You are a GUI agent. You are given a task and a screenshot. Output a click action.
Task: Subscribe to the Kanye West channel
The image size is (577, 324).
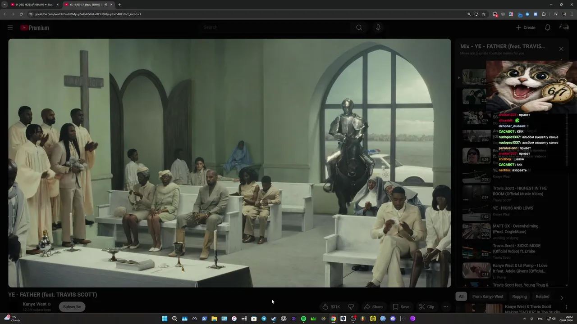pos(72,307)
